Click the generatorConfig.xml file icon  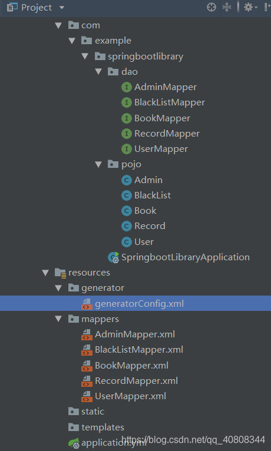point(87,304)
